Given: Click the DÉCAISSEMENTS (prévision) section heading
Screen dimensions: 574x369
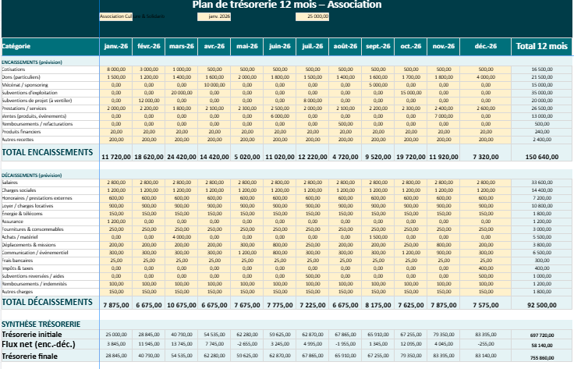Looking at the screenshot, I should 31,176.
